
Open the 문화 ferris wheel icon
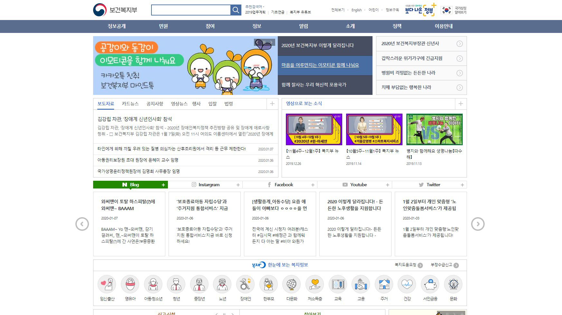coord(453,284)
